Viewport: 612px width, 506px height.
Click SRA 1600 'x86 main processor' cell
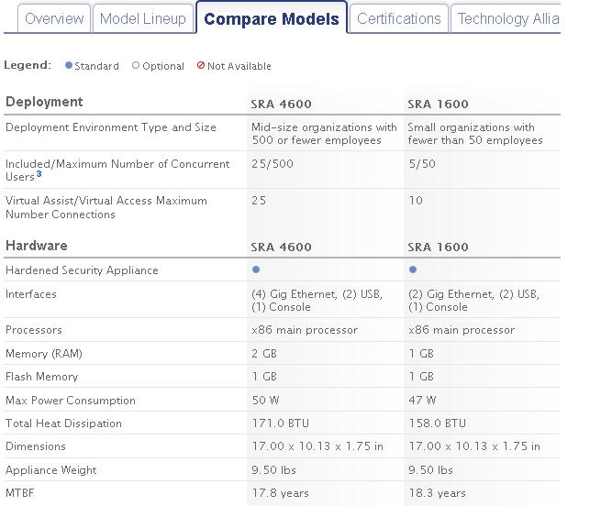coord(462,330)
